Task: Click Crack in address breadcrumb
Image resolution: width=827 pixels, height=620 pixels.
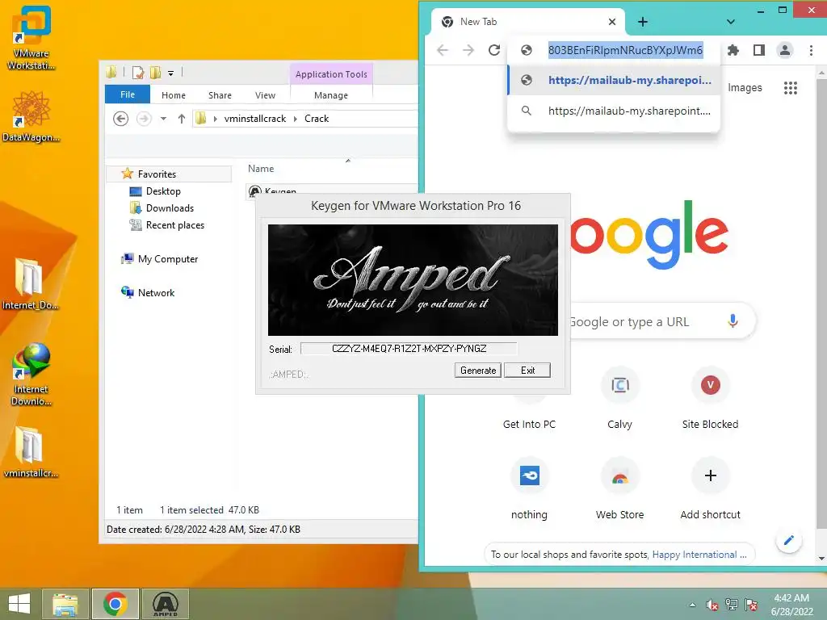Action: point(317,119)
